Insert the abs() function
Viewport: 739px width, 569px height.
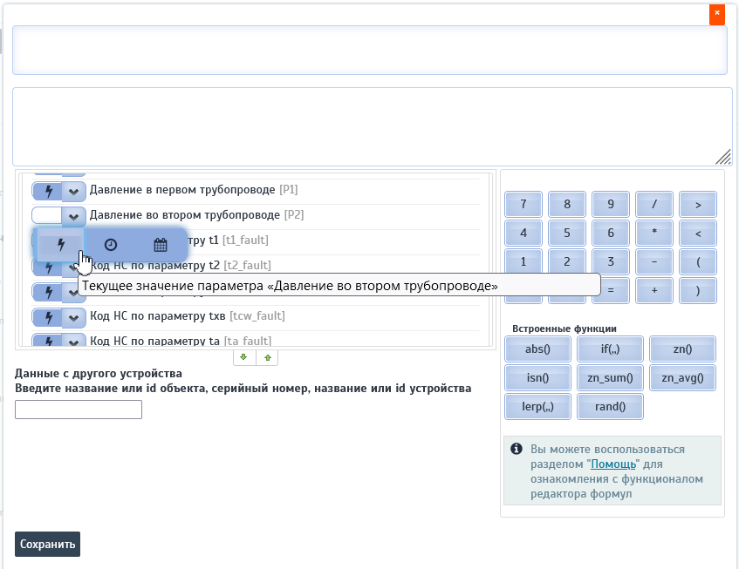pos(537,349)
